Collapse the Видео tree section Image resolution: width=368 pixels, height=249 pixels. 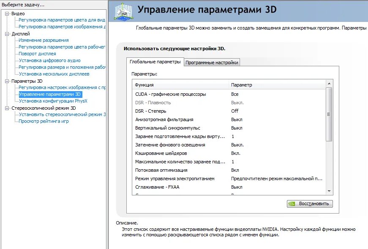point(7,14)
